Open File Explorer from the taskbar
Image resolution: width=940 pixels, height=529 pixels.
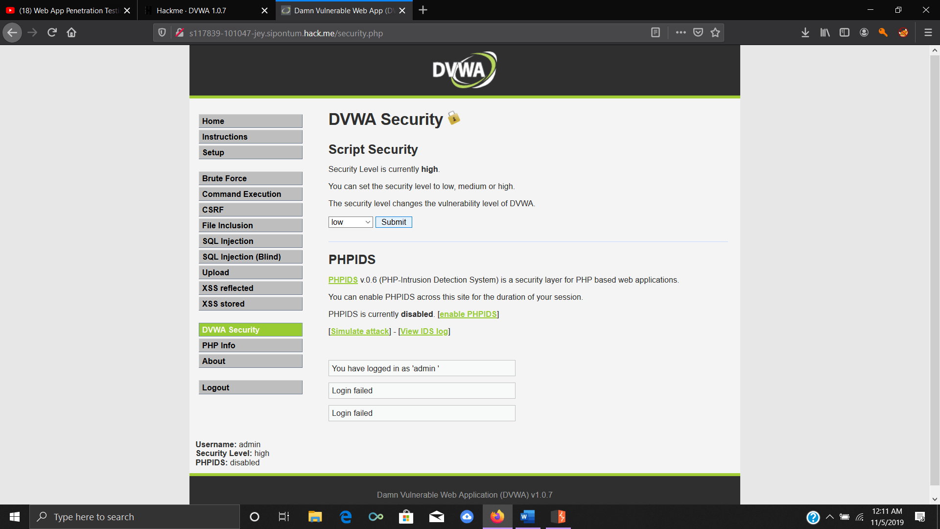(315, 517)
